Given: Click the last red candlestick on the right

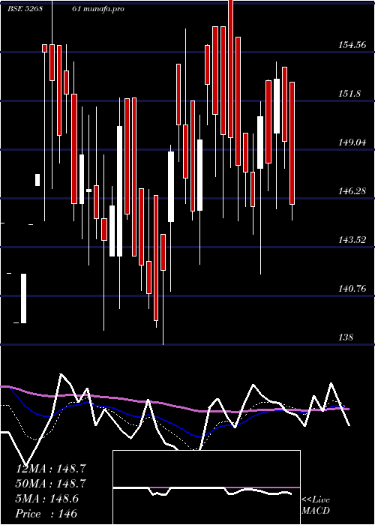Looking at the screenshot, I should point(292,143).
